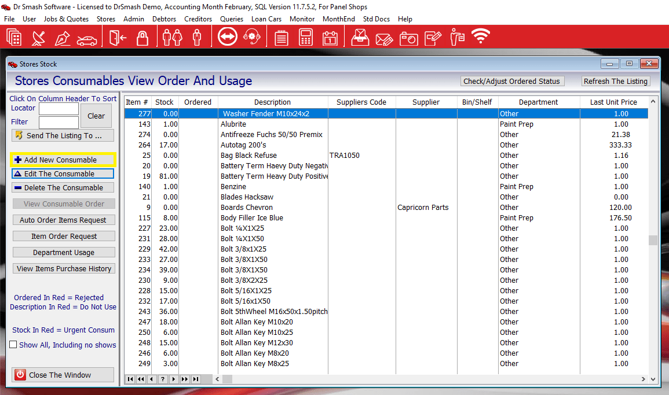Click the Check/Adjust Ordered Status button
This screenshot has width=669, height=395.
511,82
